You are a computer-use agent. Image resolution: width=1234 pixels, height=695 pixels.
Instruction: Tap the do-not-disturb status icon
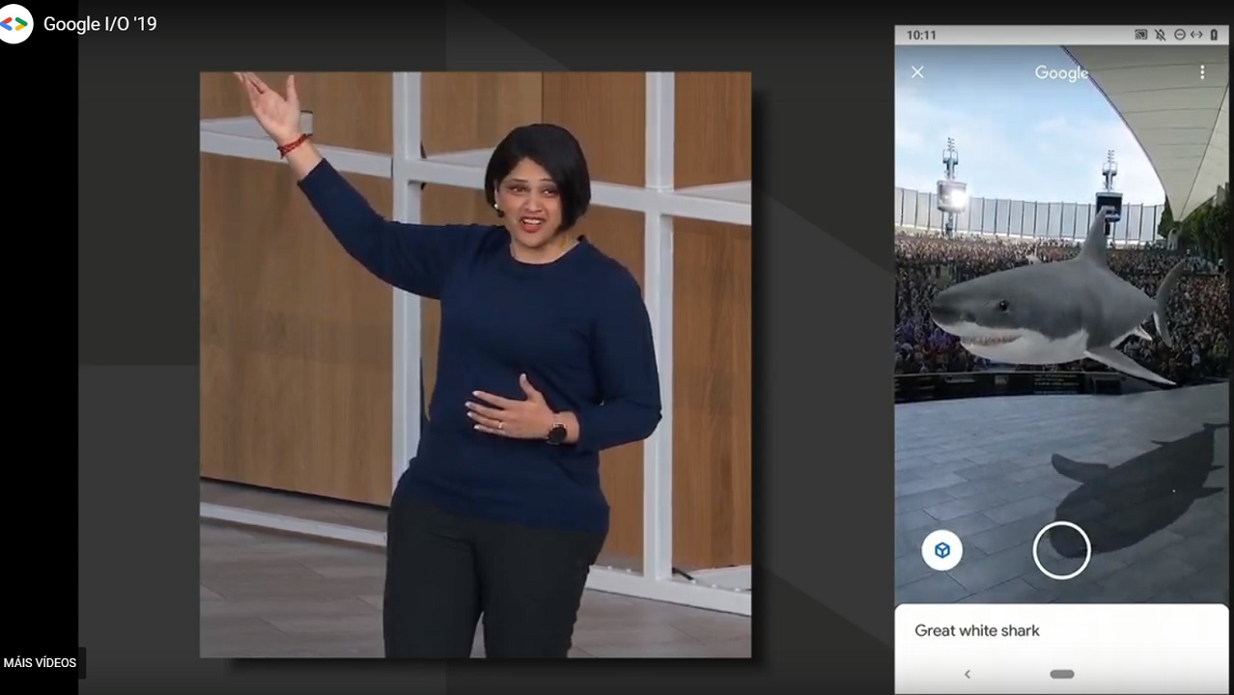pos(1179,35)
